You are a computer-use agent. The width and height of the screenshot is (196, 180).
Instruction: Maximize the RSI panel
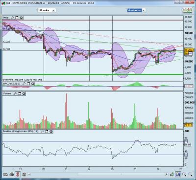click(47, 131)
